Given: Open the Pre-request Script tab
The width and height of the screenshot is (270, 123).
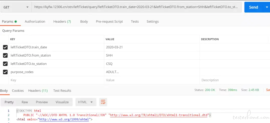Looking at the screenshot, I should [x=109, y=22].
